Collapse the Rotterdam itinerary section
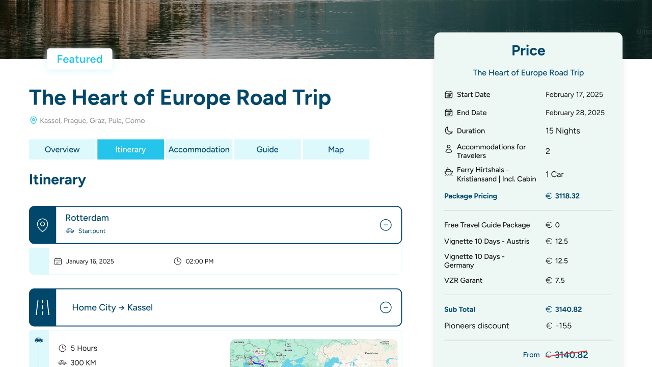The height and width of the screenshot is (367, 652). [386, 225]
